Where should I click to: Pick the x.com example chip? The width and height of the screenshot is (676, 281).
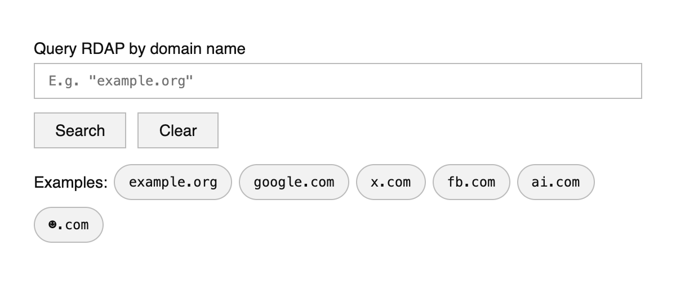(x=391, y=182)
